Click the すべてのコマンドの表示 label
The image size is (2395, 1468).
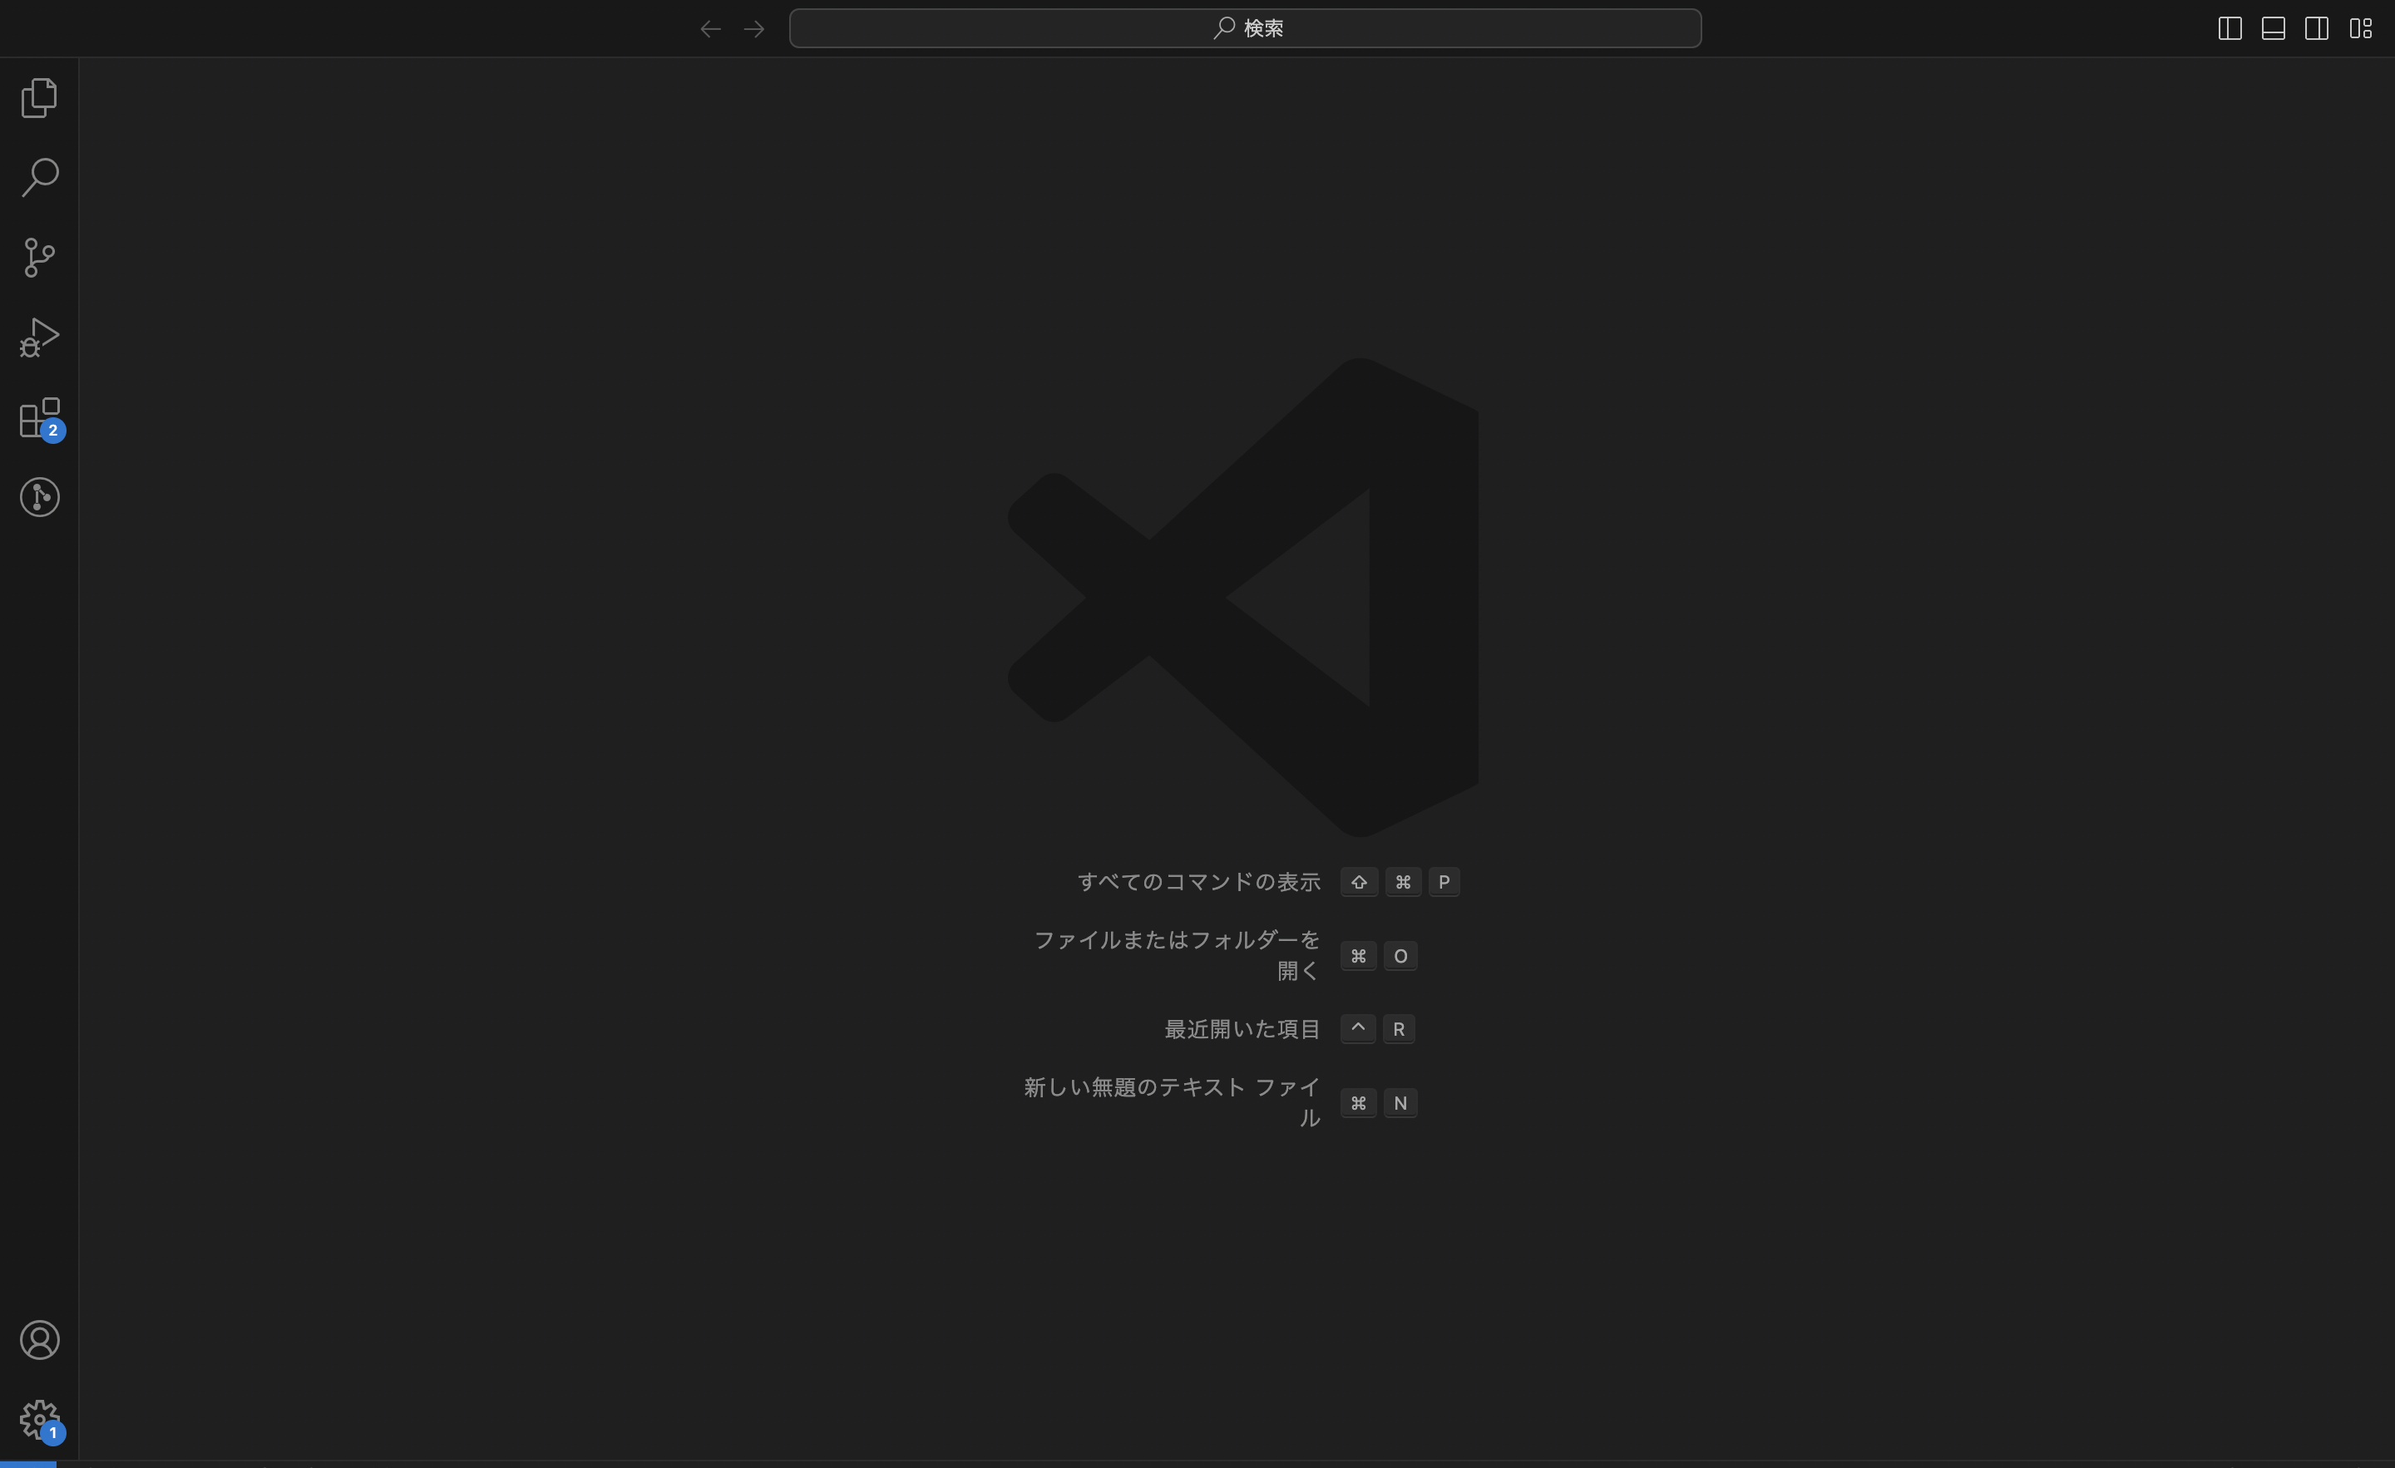click(x=1198, y=882)
